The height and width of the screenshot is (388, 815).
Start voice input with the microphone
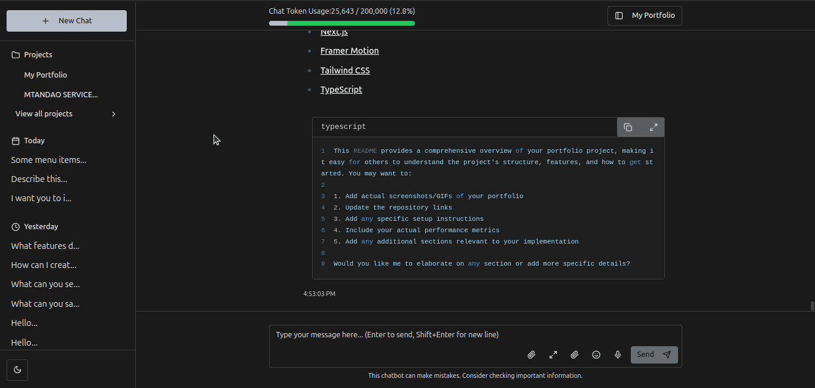(618, 355)
